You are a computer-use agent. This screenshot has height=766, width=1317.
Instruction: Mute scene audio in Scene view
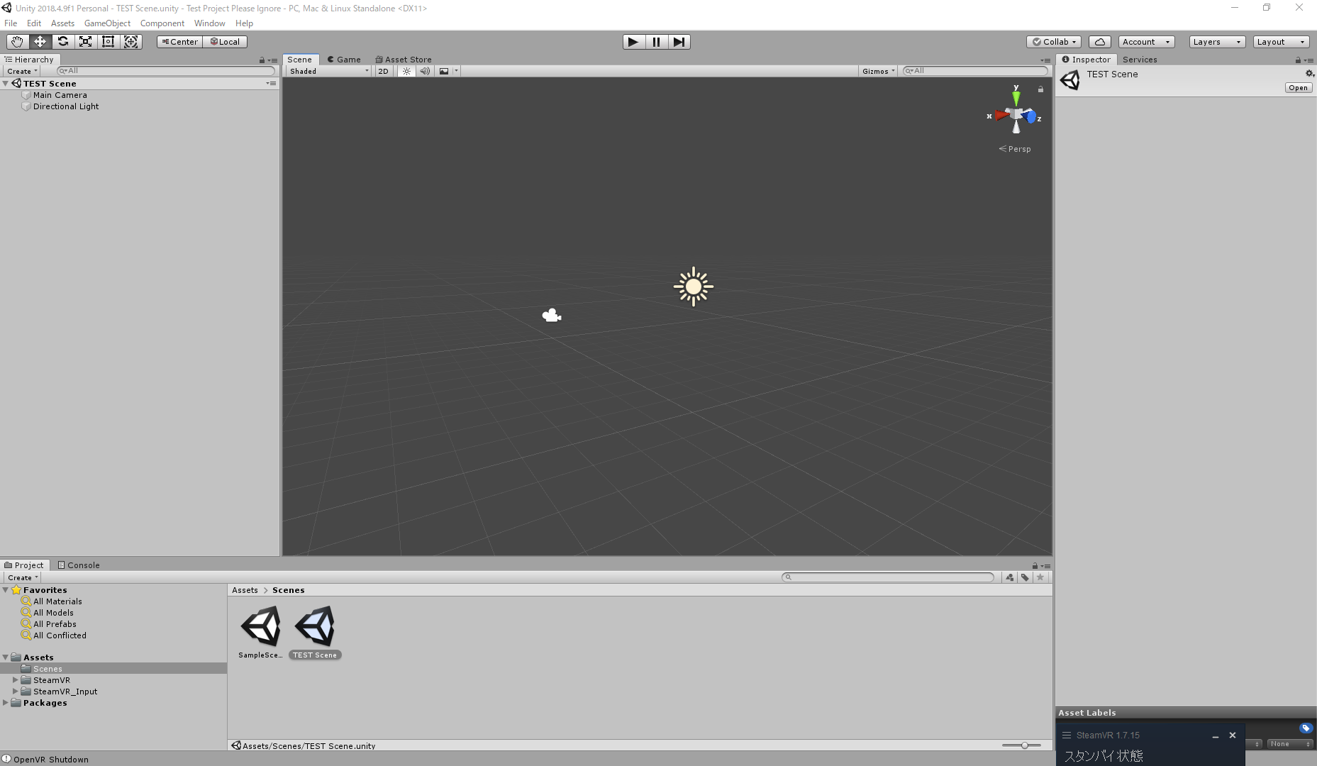point(425,71)
